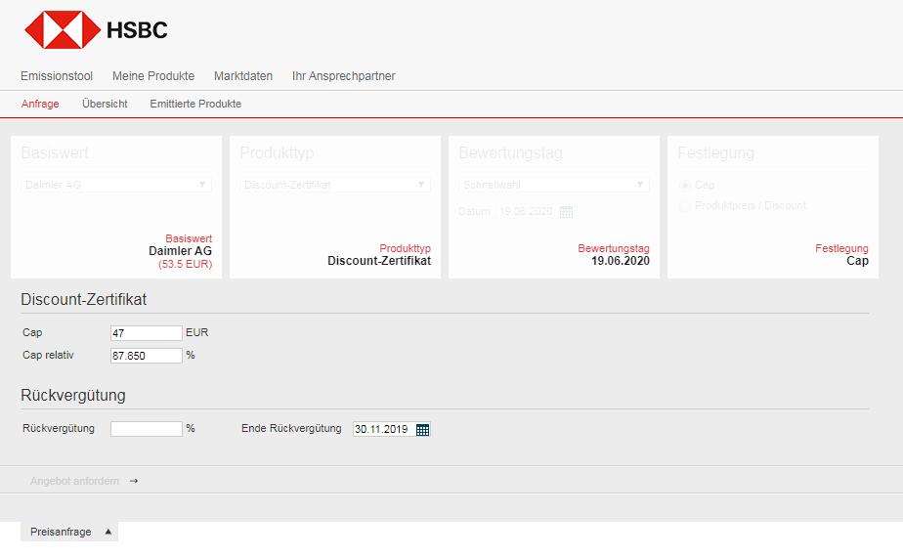Click bold Discount-Zertifikat summary value
This screenshot has height=557, width=903.
pyautogui.click(x=379, y=261)
